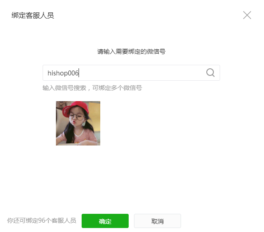Click the 请输入需要绑定的微信号 prompt text
264x232 pixels.
tap(131, 51)
